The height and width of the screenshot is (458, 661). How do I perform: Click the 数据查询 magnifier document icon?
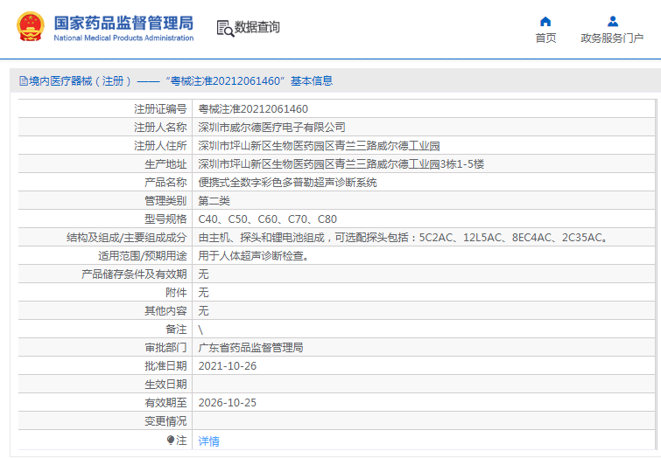tap(225, 28)
